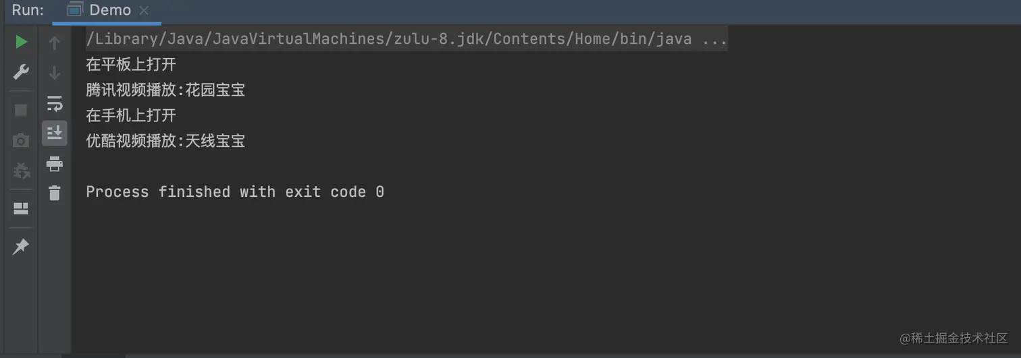Jump down the stack trace with the down arrow
This screenshot has width=1021, height=358.
55,73
